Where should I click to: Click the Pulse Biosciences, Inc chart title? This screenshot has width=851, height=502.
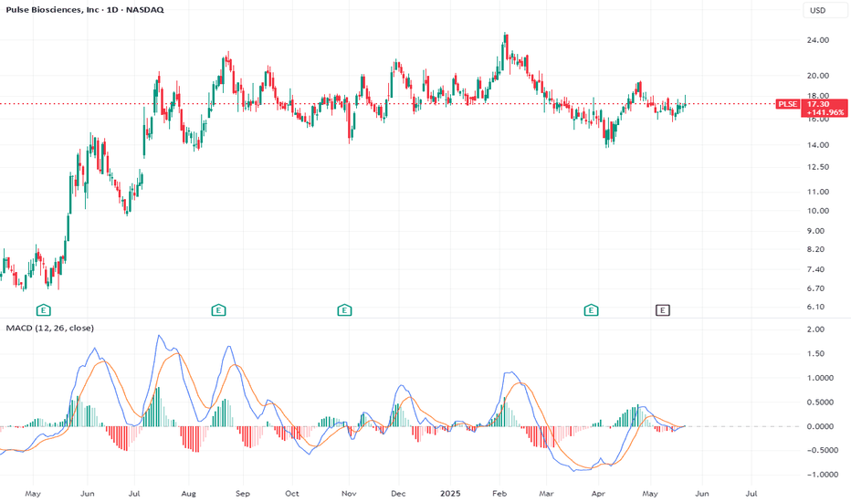[85, 10]
